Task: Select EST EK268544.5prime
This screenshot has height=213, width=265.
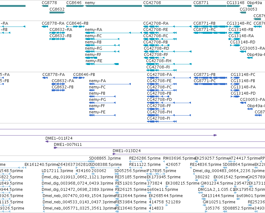Action: coord(166,196)
